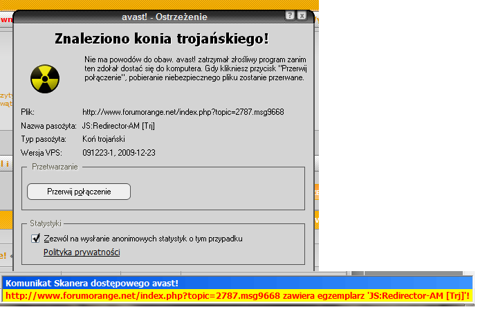Toggle the anonymous statistics checkbox
The width and height of the screenshot is (478, 314).
coord(35,239)
